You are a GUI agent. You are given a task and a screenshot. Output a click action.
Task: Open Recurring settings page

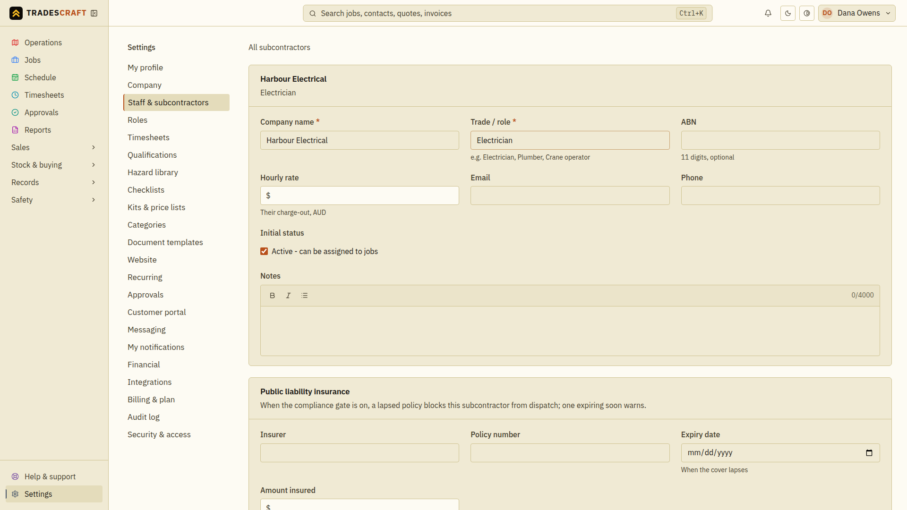[x=176, y=277]
